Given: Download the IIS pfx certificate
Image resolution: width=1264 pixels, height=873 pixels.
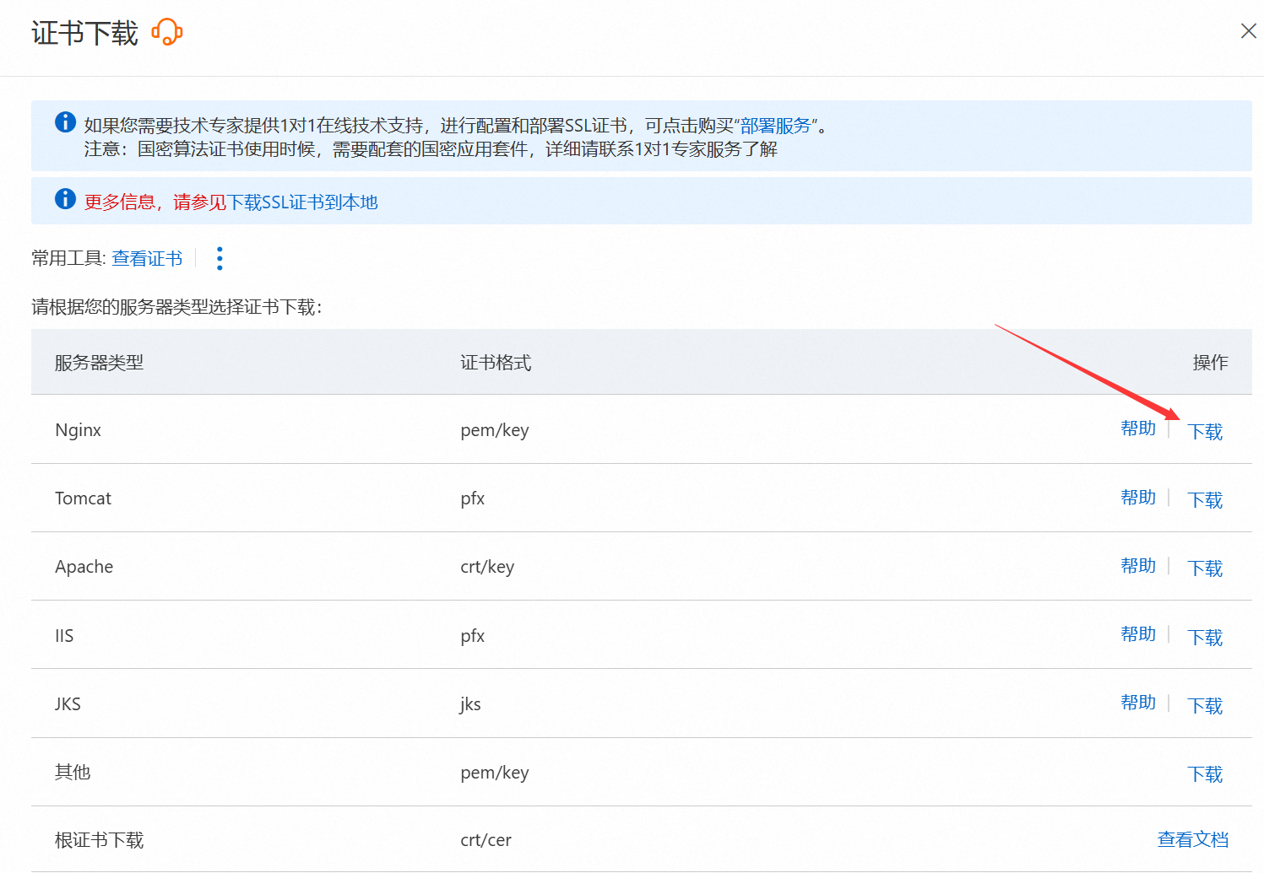Looking at the screenshot, I should (x=1204, y=638).
